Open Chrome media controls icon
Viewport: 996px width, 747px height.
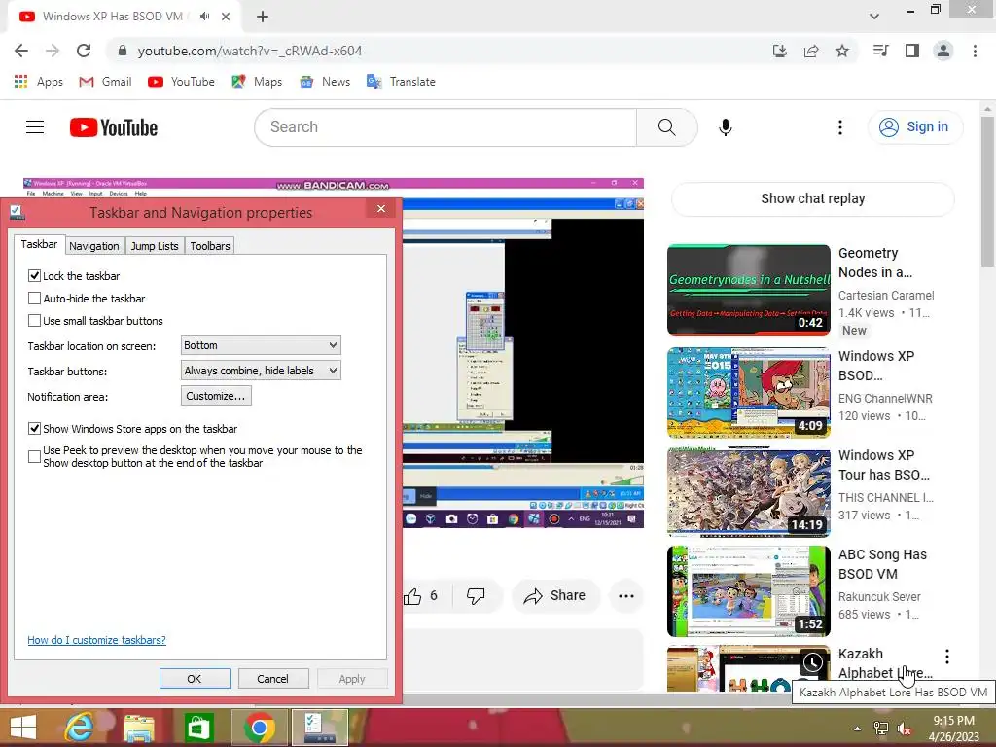pos(880,51)
